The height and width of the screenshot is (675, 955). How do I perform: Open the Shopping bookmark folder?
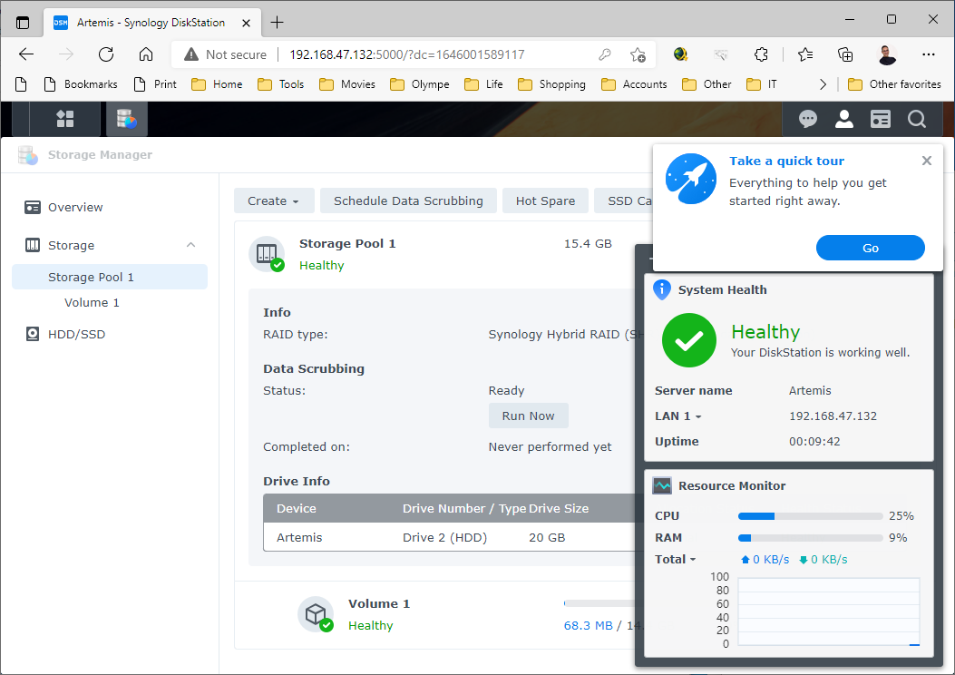click(x=551, y=84)
